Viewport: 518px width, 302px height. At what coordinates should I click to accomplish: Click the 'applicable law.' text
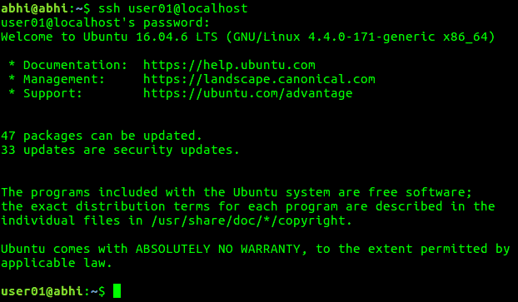coord(57,263)
